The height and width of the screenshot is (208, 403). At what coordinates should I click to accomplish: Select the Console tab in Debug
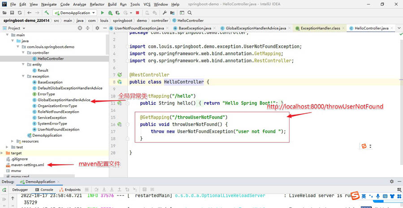click(44, 190)
